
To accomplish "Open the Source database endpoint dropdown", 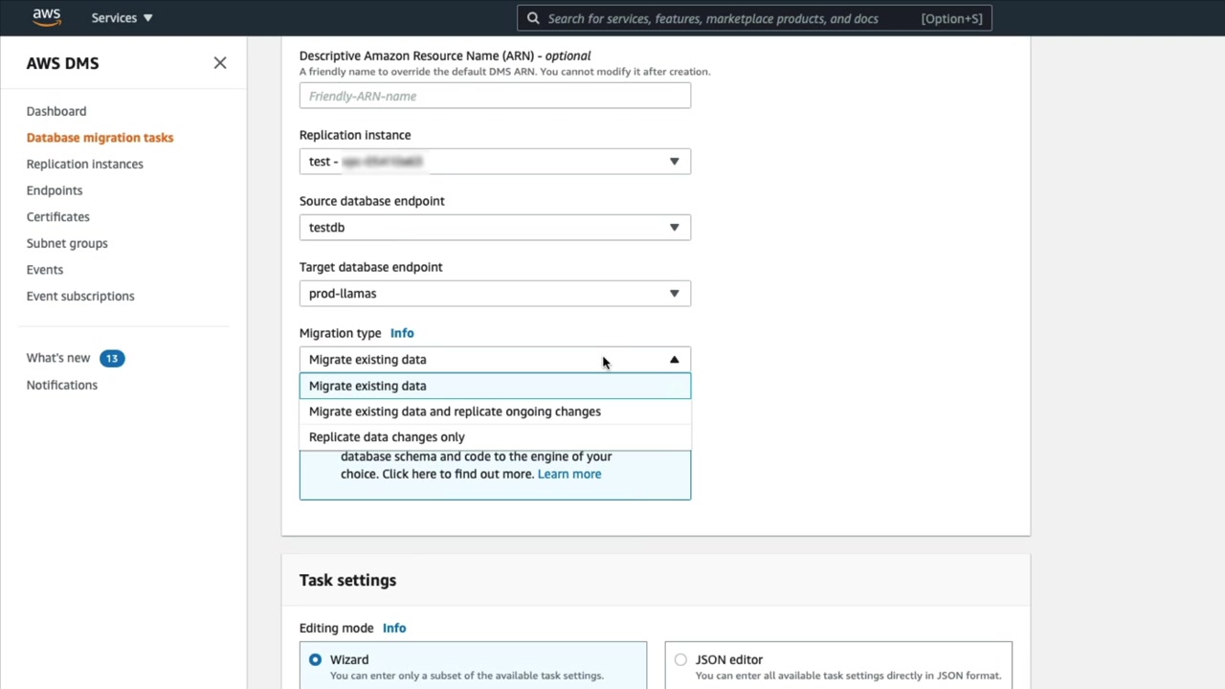I will click(674, 228).
